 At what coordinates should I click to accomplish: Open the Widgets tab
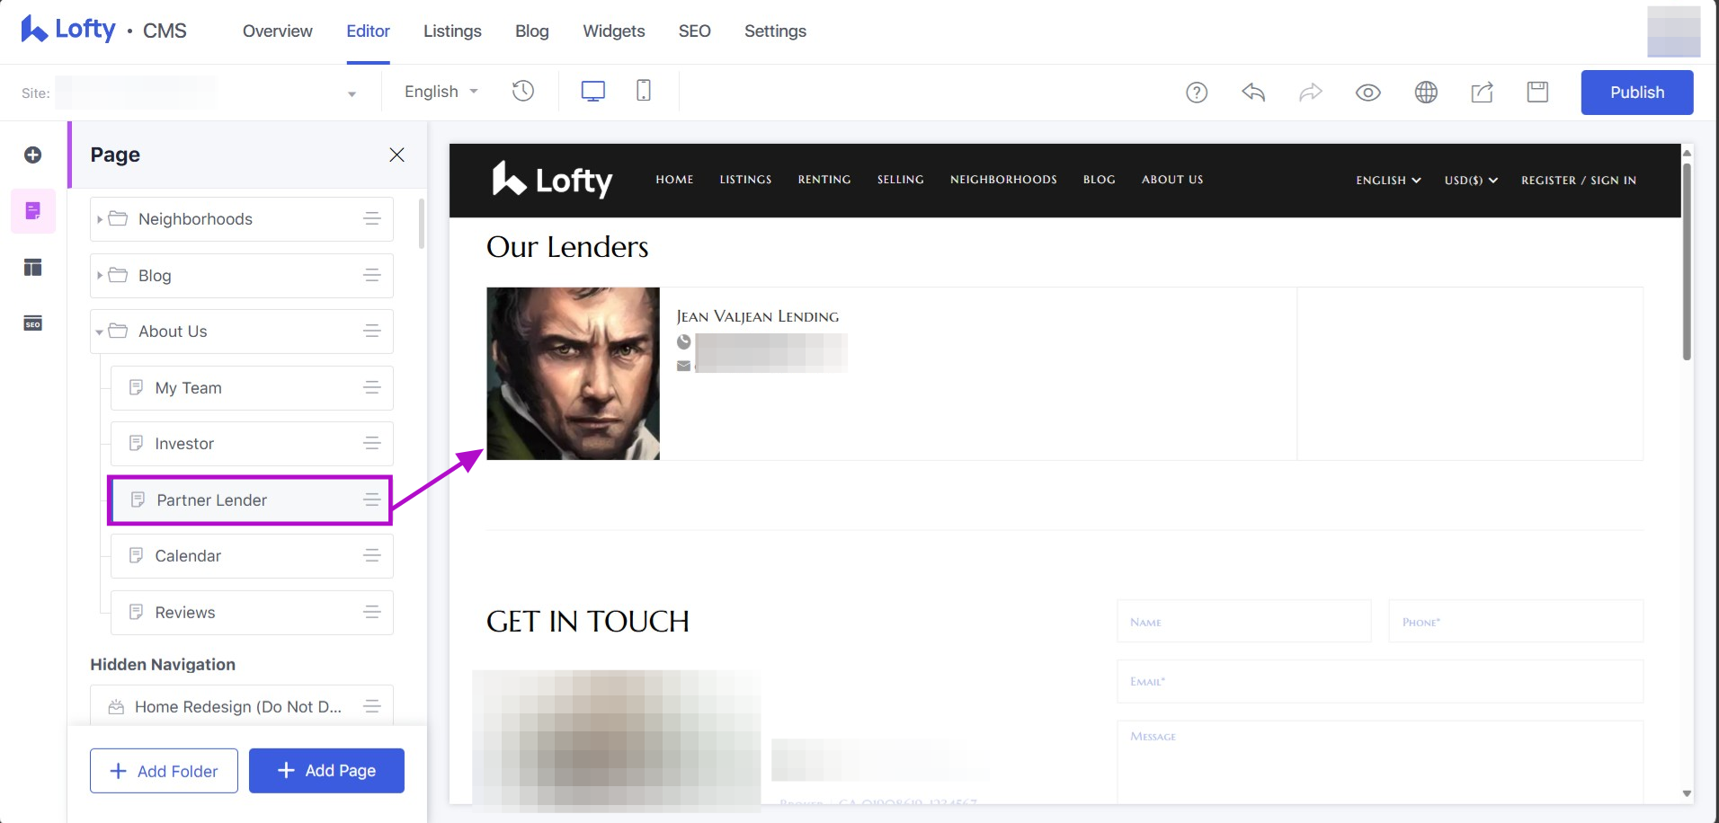tap(613, 31)
